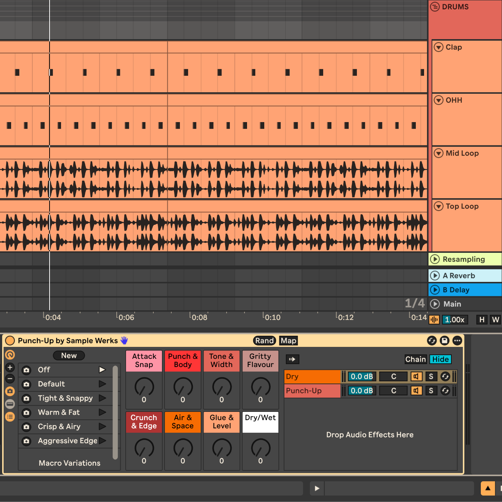Open the three-dots device options icon

pyautogui.click(x=457, y=340)
